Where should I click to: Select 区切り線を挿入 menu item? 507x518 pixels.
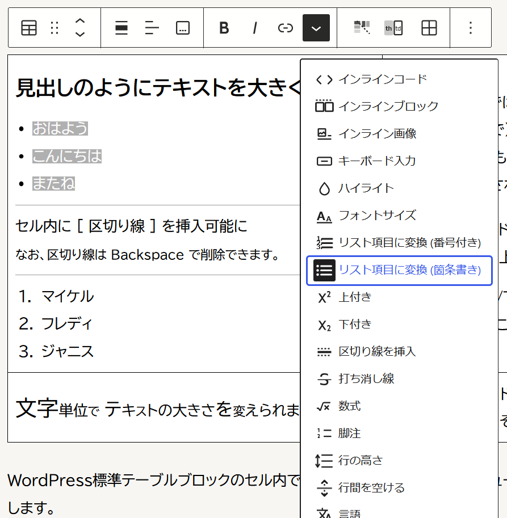pyautogui.click(x=399, y=352)
